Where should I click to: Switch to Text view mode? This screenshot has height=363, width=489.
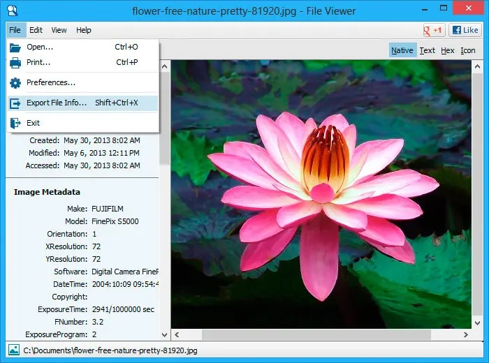[x=427, y=50]
